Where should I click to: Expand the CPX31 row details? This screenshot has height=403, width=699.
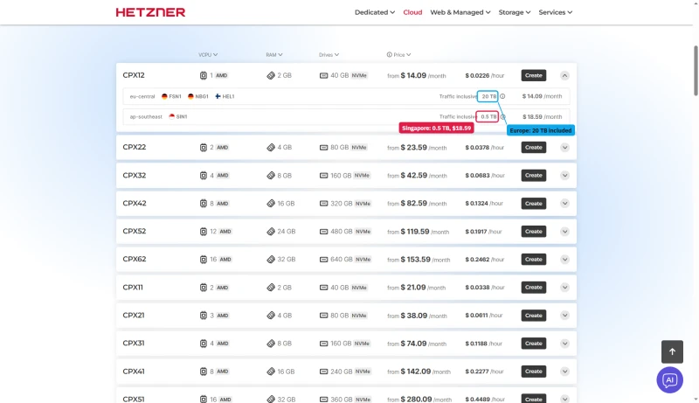pos(564,344)
